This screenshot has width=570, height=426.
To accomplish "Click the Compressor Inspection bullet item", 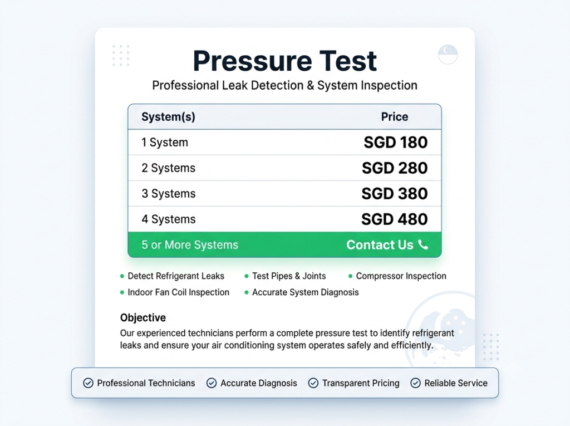I will point(397,276).
